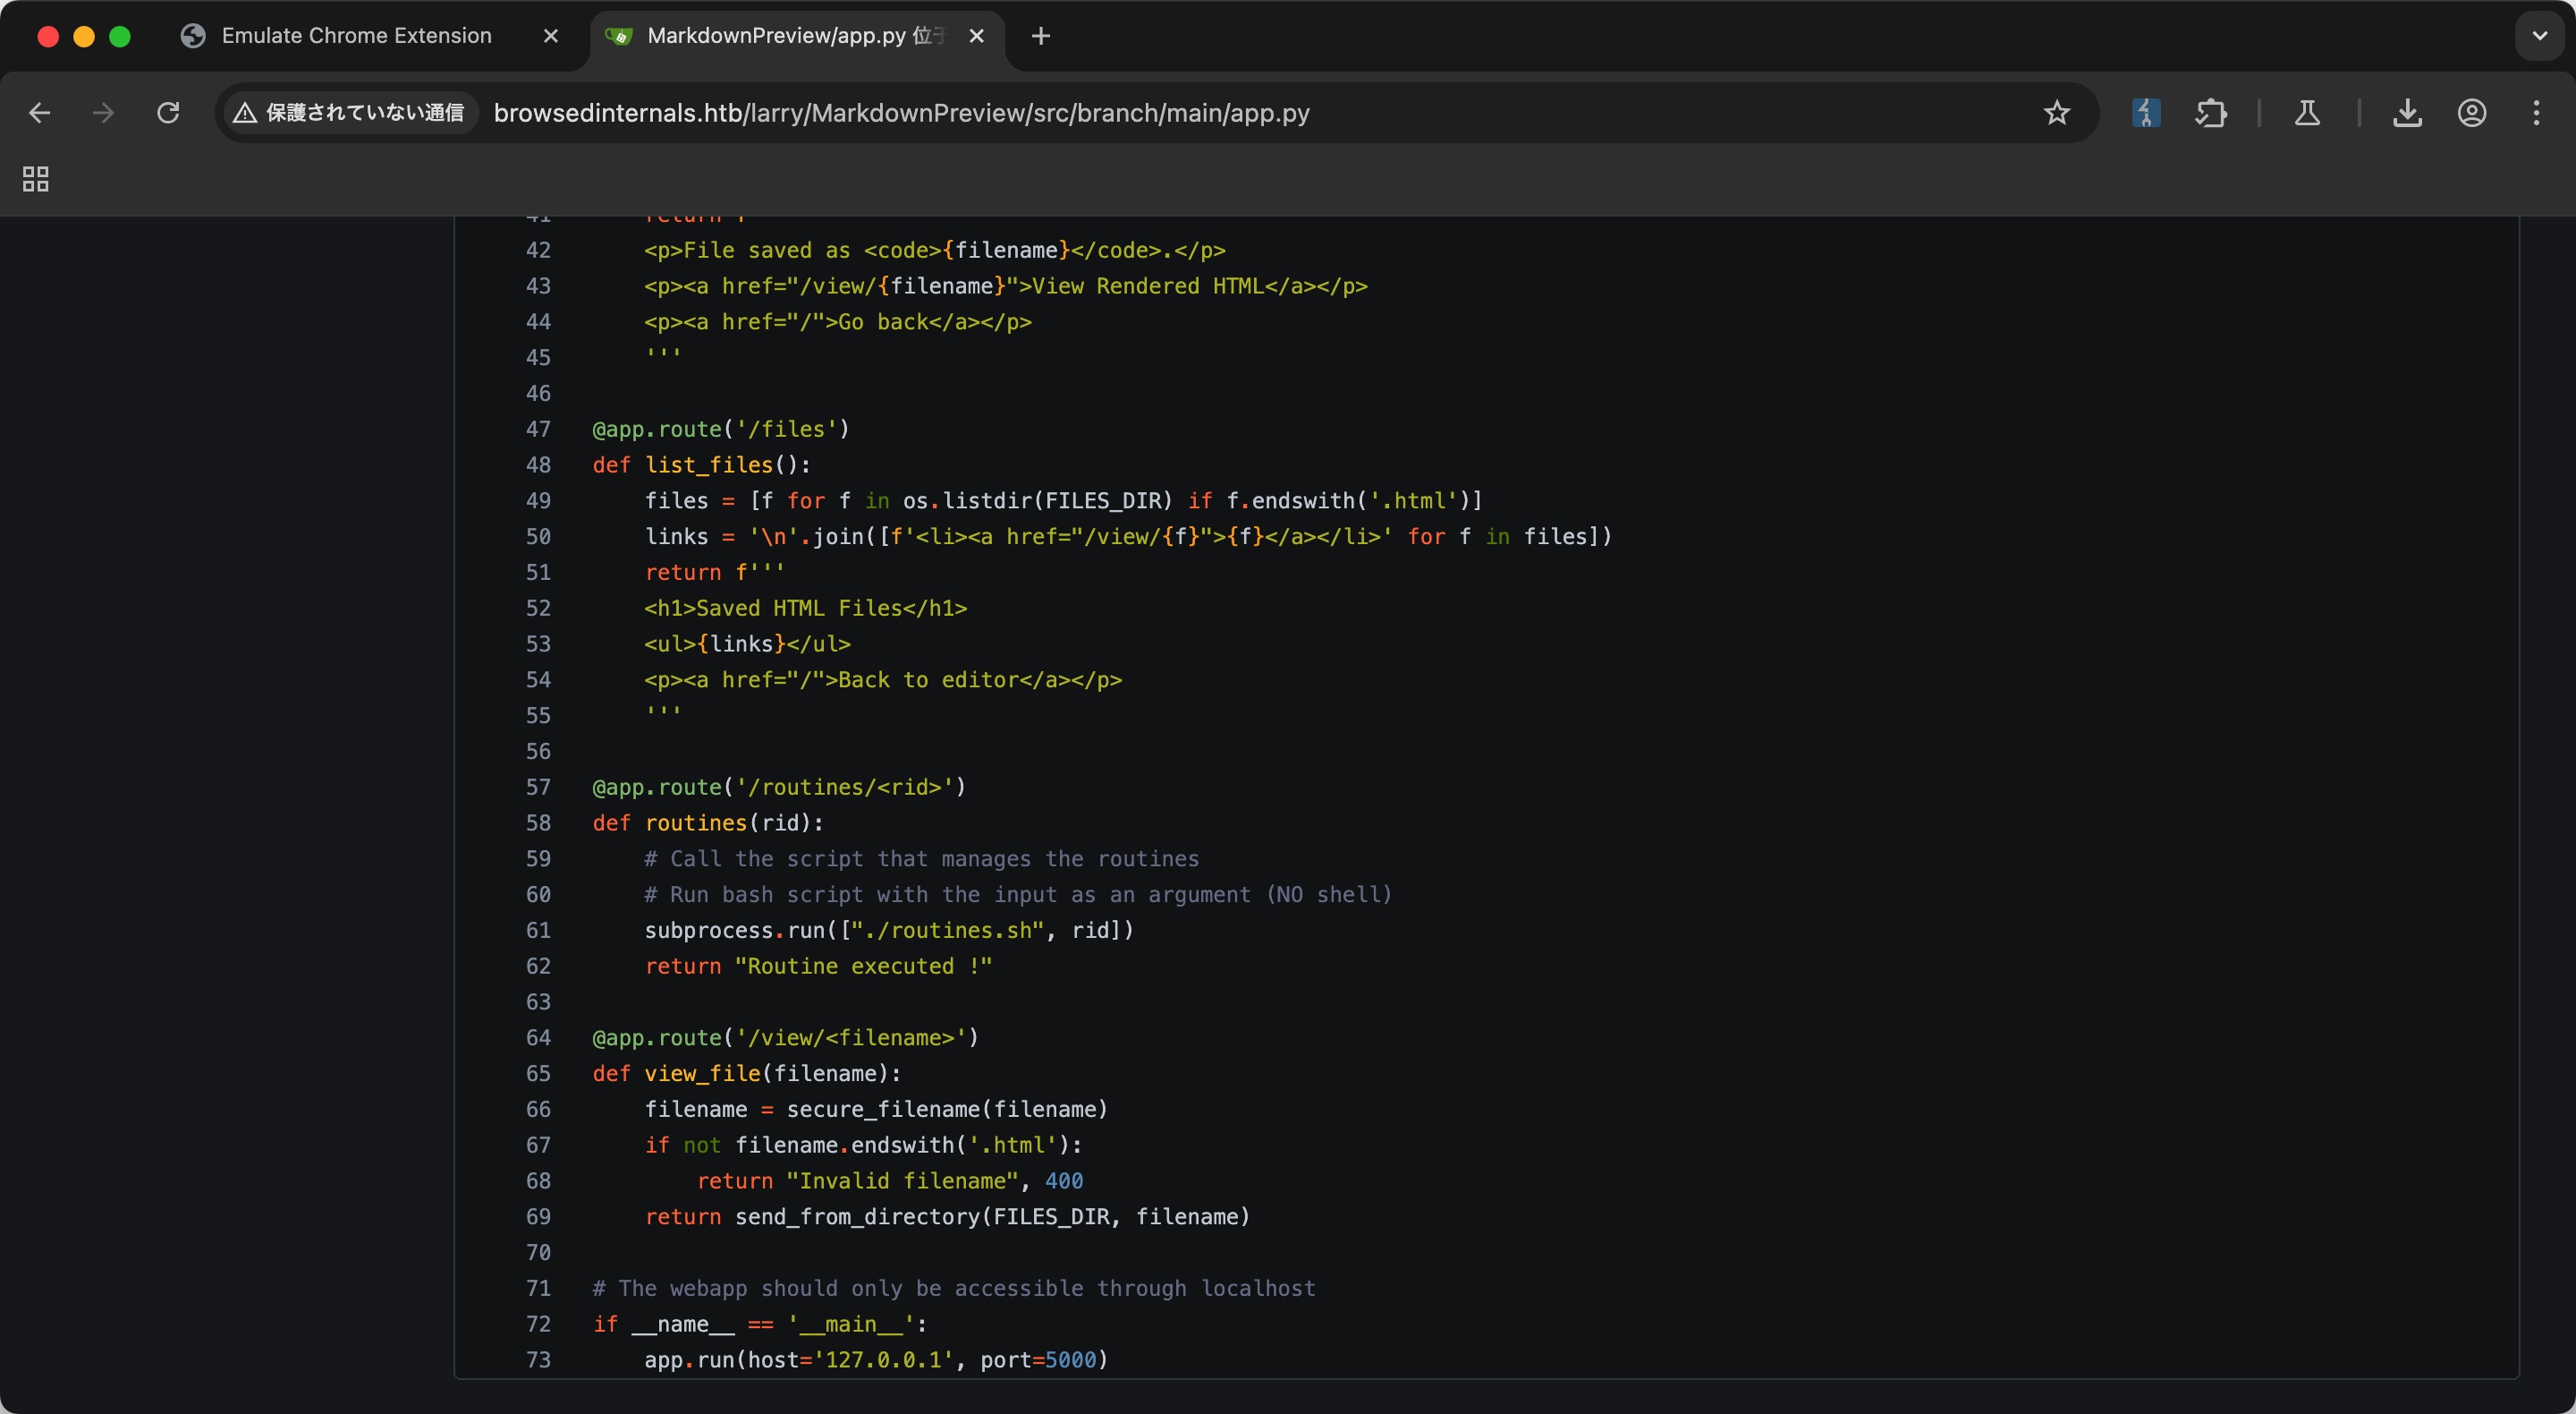Click the not-secure connection warning chip
Screen dimensions: 2576x1414
coord(350,113)
